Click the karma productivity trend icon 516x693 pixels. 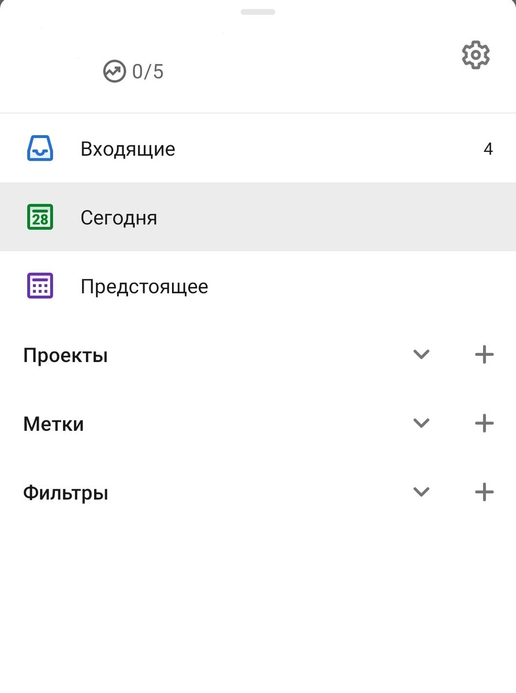[114, 71]
